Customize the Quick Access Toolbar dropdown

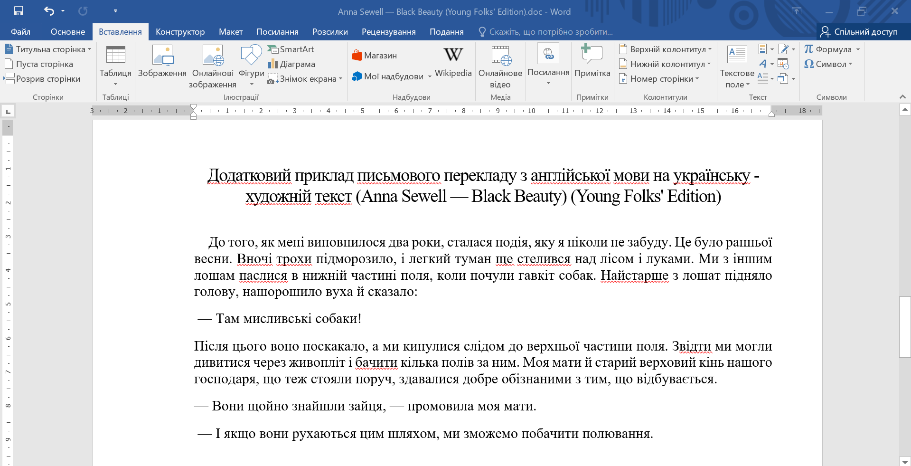(x=115, y=10)
